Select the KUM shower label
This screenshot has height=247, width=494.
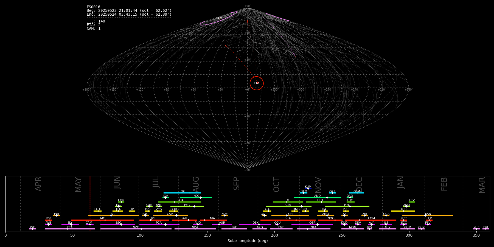(308, 187)
